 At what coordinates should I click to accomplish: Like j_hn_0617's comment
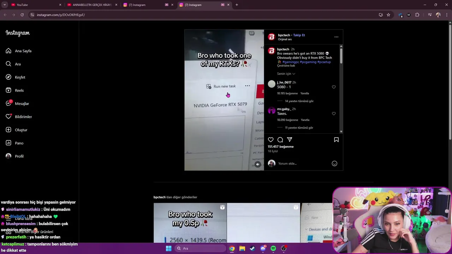tap(334, 87)
